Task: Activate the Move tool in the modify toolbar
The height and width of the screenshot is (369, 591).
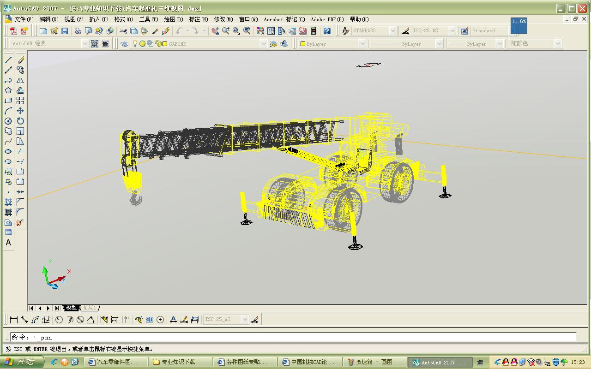Action: coord(20,111)
